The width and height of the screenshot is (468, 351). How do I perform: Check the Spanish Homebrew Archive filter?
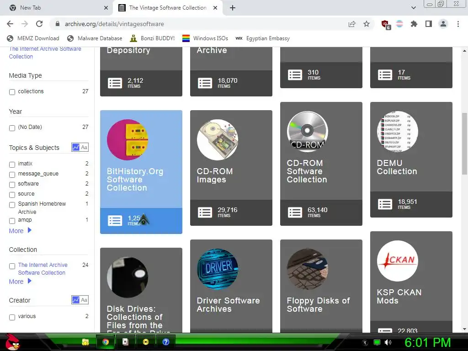pyautogui.click(x=12, y=205)
